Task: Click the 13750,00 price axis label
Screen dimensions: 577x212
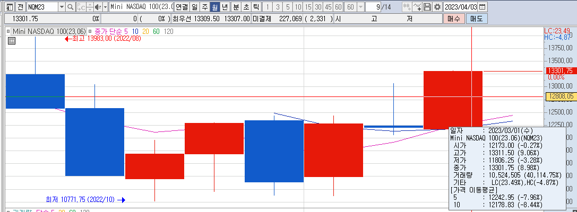Action: pos(561,48)
